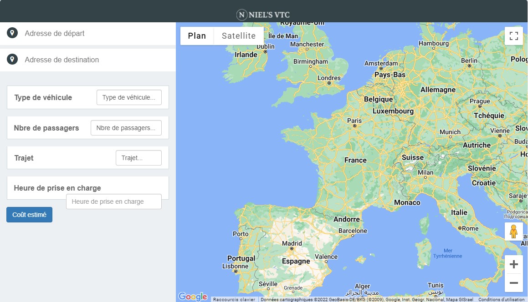Switch to the Satellite map view
This screenshot has width=528, height=302.
point(238,35)
